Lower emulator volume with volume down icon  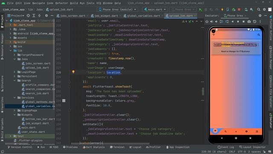(216, 21)
